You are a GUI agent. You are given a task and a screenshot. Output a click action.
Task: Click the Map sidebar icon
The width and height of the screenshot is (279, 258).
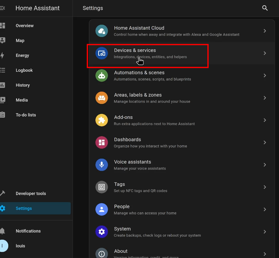pyautogui.click(x=3, y=41)
